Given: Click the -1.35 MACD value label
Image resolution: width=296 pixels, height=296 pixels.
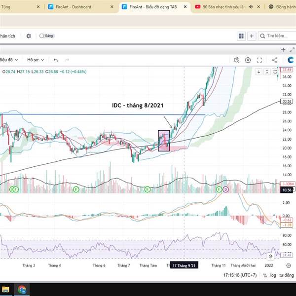Looking at the screenshot, I should [x=287, y=225].
